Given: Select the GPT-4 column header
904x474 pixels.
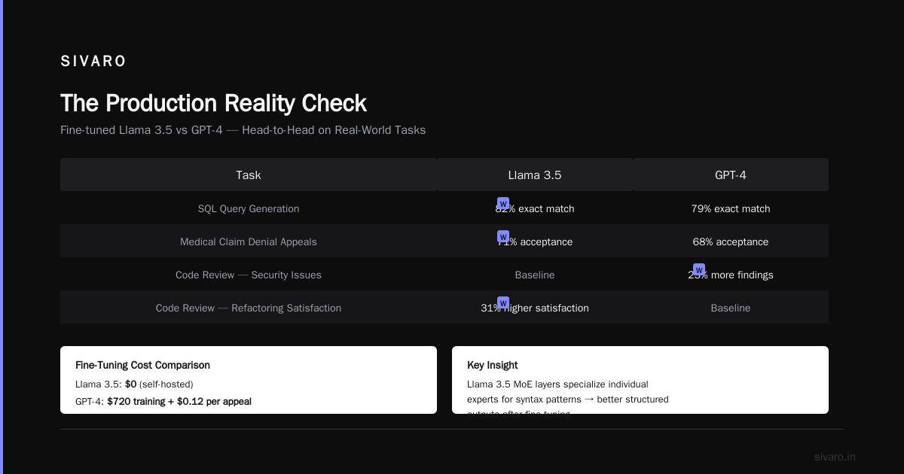Looking at the screenshot, I should (x=731, y=175).
